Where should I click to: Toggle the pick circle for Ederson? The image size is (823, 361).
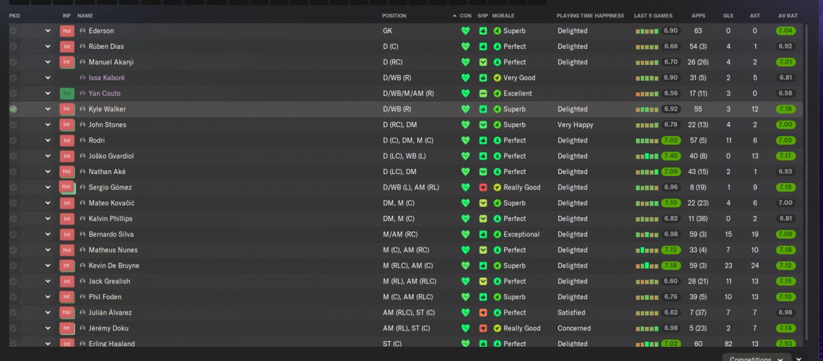(x=14, y=31)
